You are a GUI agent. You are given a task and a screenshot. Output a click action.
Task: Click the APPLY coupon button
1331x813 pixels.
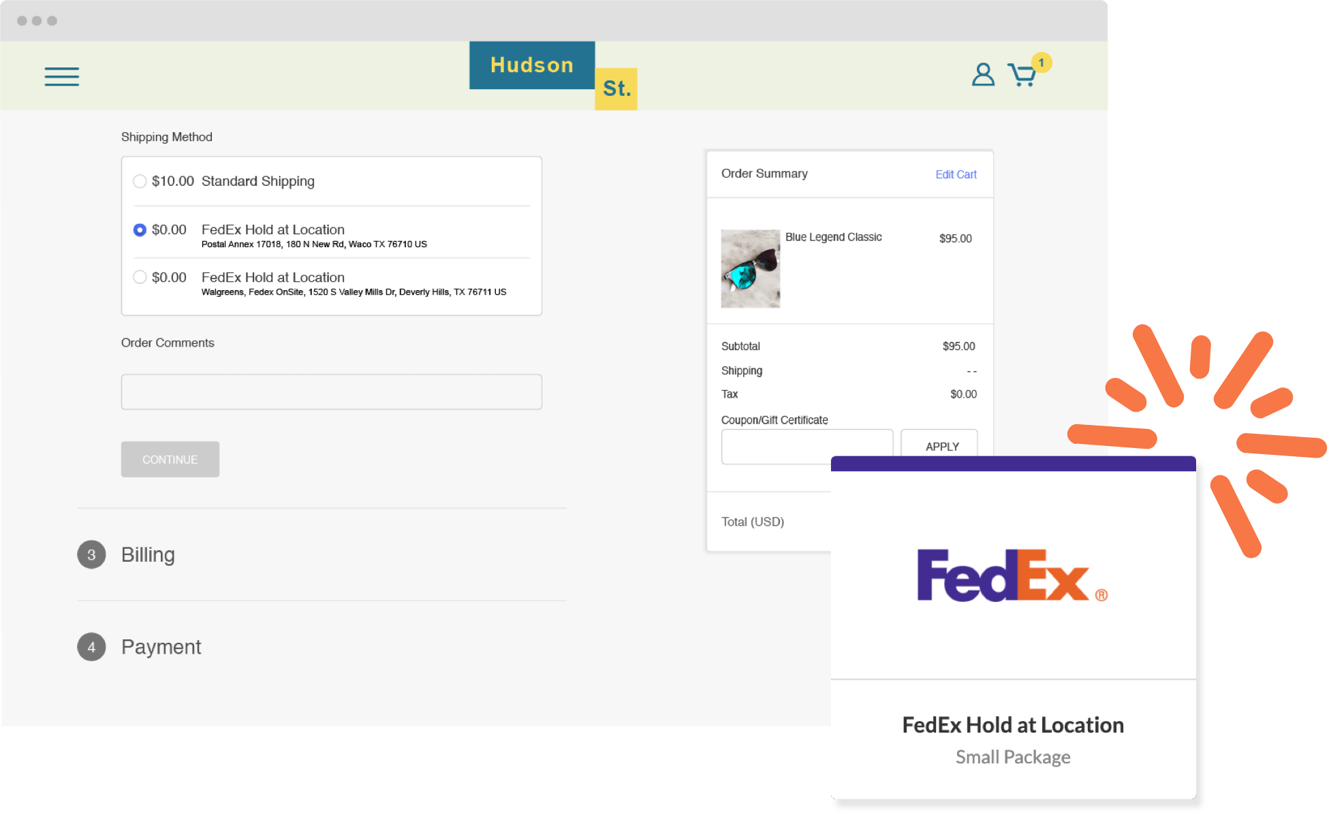(940, 445)
